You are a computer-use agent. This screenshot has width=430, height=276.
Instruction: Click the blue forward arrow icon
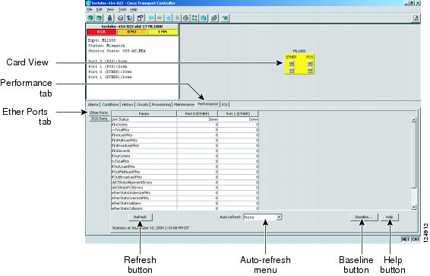coord(160,18)
